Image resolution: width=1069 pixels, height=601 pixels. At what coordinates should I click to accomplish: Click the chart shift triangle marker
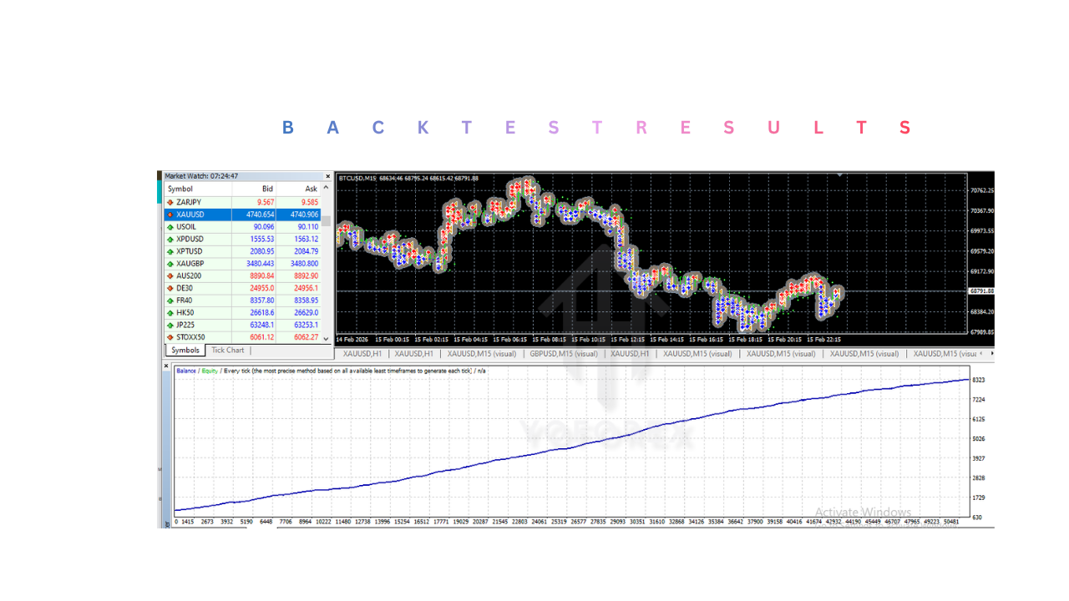coord(841,175)
